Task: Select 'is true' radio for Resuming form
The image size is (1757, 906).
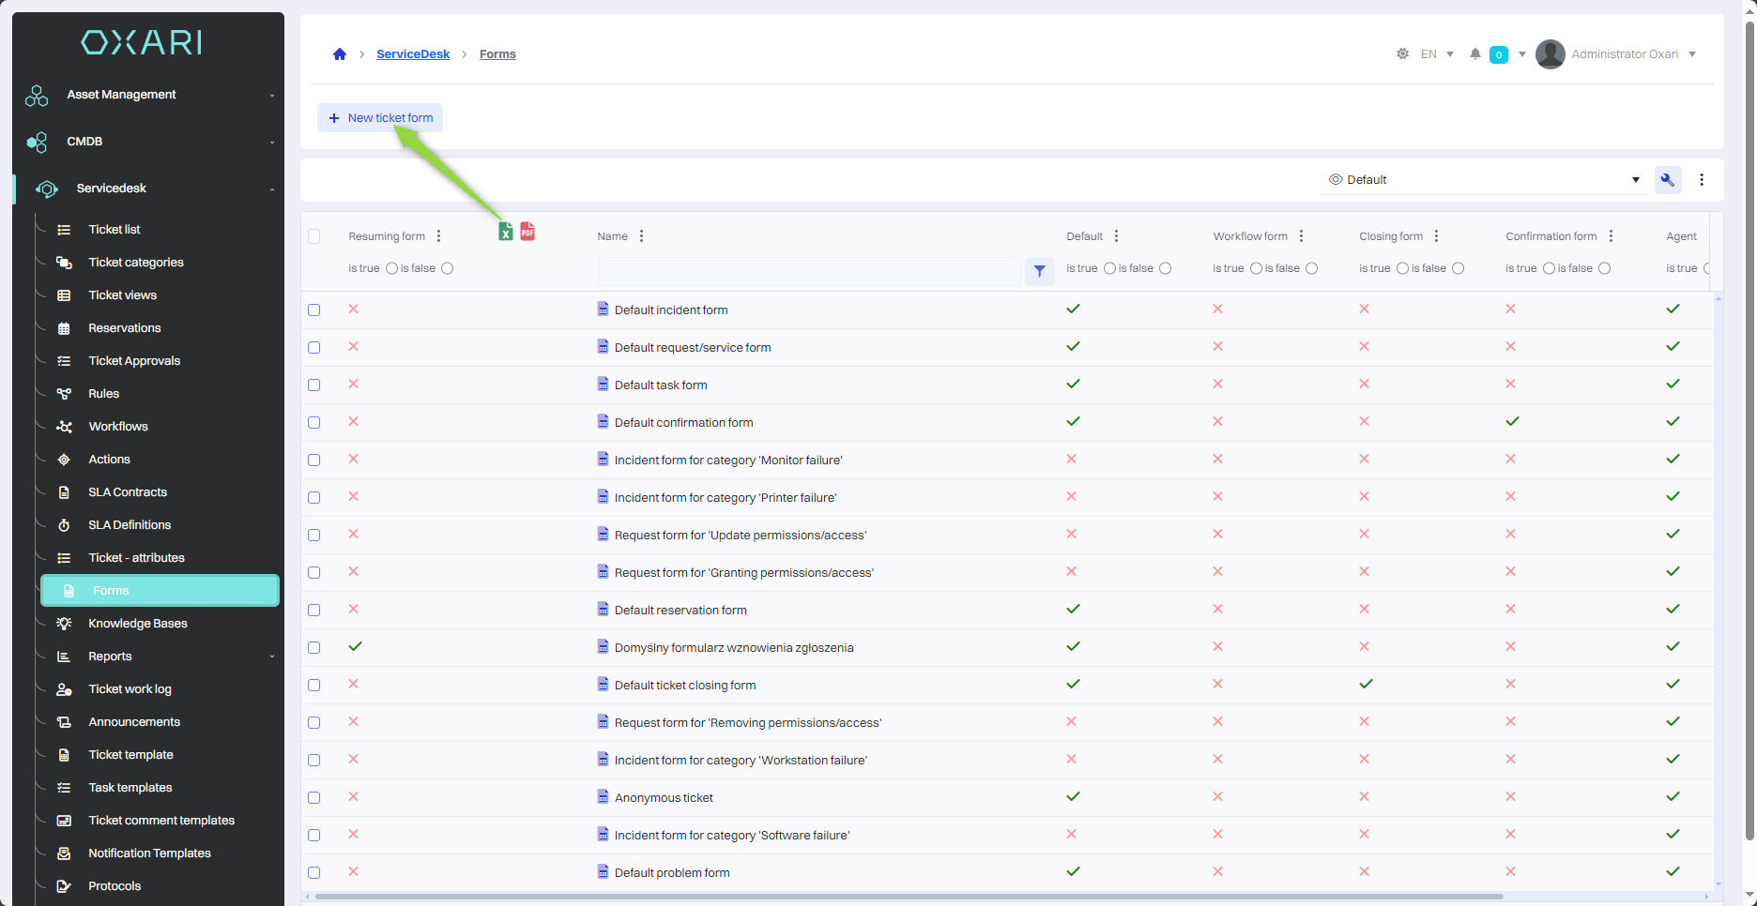Action: coord(391,268)
